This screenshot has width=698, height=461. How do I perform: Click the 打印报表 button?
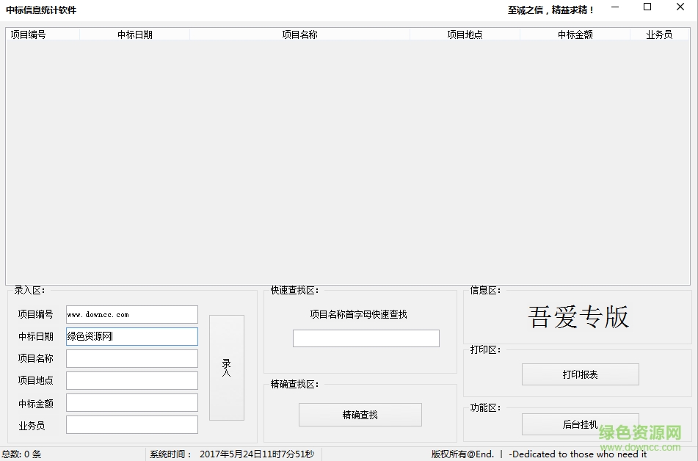point(580,374)
